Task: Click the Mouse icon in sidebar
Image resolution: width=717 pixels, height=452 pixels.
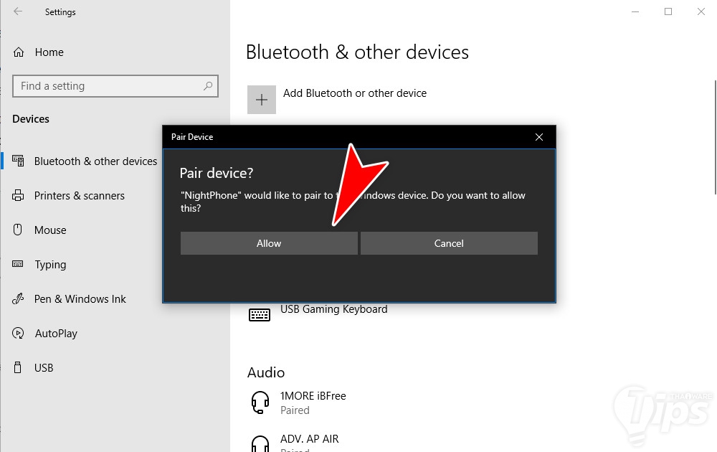Action: pos(19,230)
